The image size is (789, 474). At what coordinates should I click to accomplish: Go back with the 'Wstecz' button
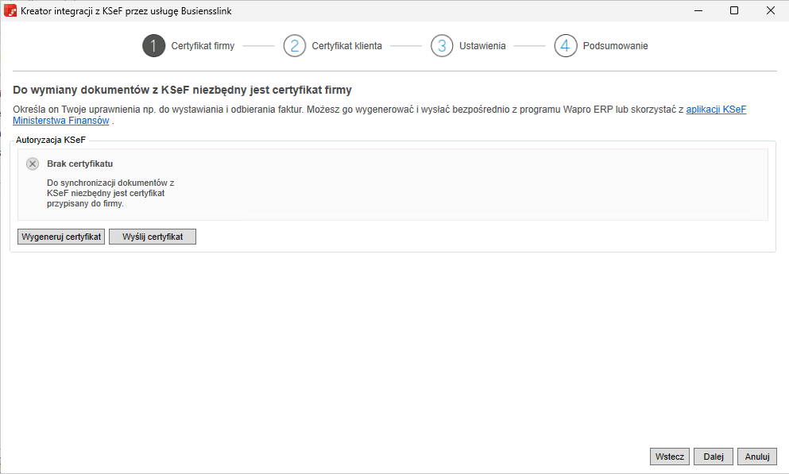point(670,457)
